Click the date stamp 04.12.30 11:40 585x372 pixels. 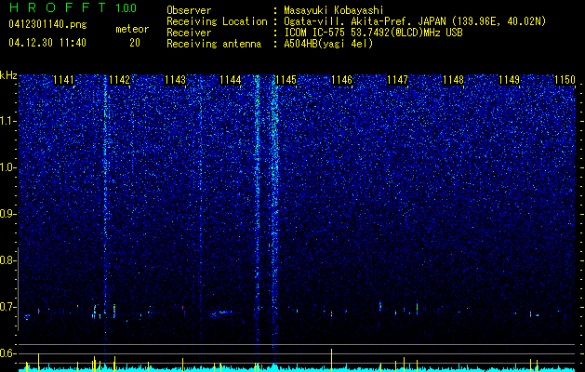pos(47,43)
